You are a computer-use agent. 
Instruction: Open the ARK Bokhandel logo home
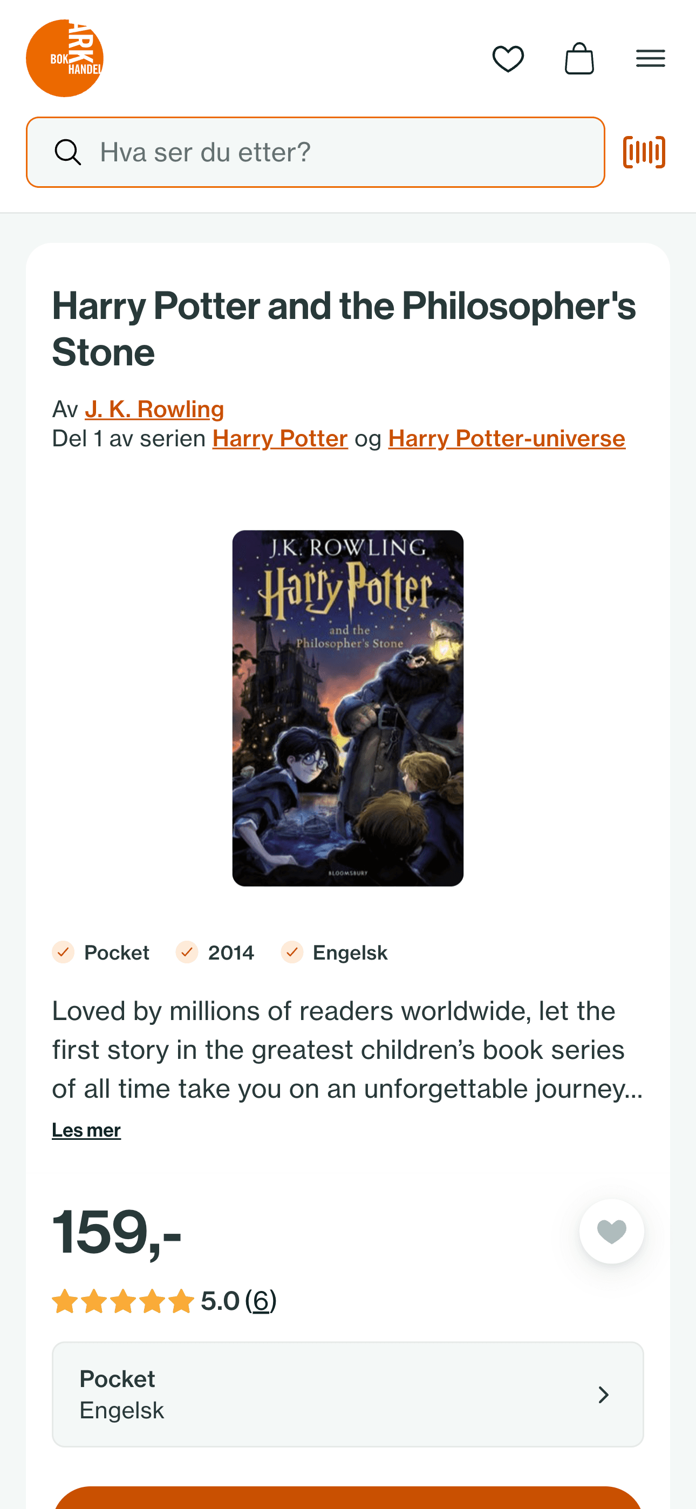tap(64, 59)
